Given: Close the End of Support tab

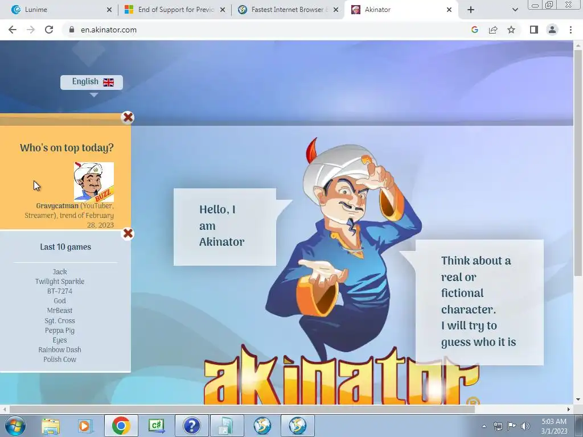Looking at the screenshot, I should coord(223,10).
